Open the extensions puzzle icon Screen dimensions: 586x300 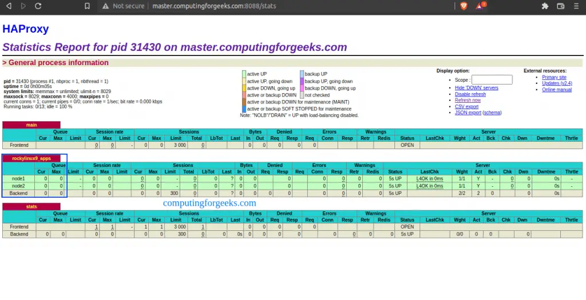point(545,6)
